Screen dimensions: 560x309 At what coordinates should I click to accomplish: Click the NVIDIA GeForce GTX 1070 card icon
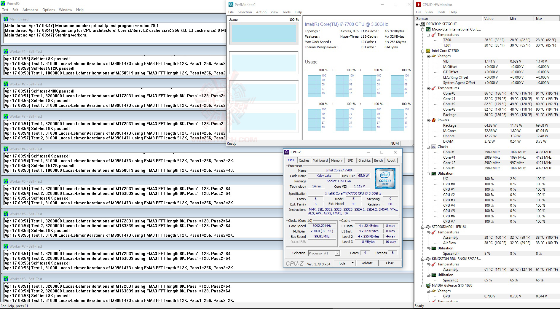tap(428, 286)
